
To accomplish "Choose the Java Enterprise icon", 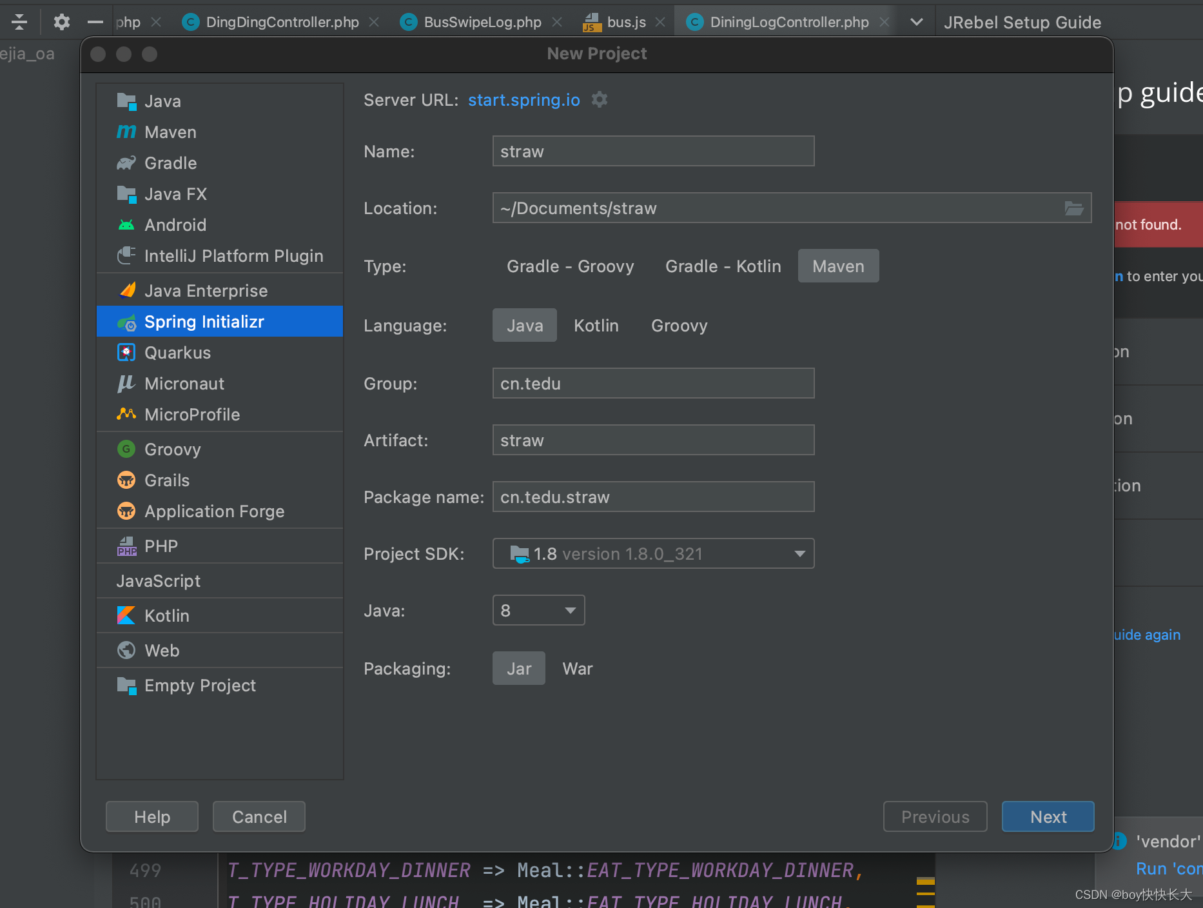I will (128, 291).
